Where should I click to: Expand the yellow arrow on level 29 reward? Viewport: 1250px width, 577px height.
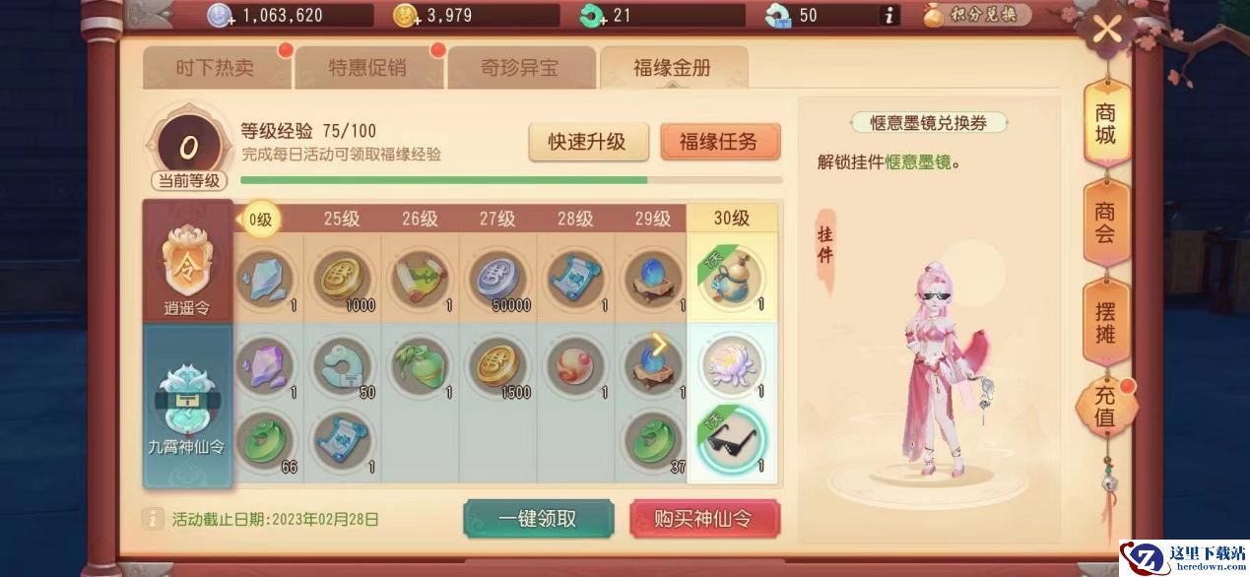[660, 345]
